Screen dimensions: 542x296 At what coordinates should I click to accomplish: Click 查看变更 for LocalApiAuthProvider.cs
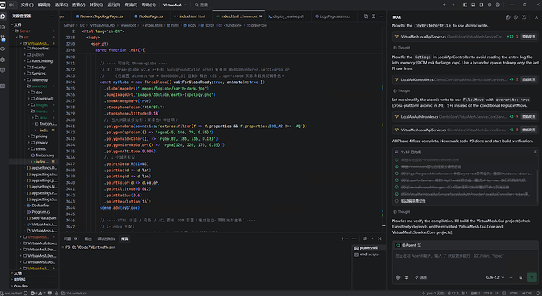tap(529, 117)
